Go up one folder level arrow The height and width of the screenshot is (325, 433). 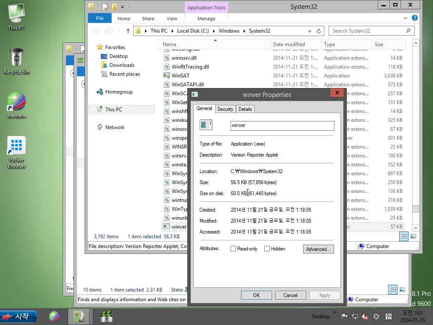(x=128, y=31)
